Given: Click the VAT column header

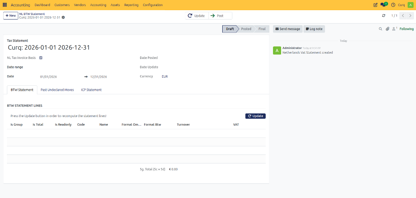Looking at the screenshot, I should click(x=236, y=124).
